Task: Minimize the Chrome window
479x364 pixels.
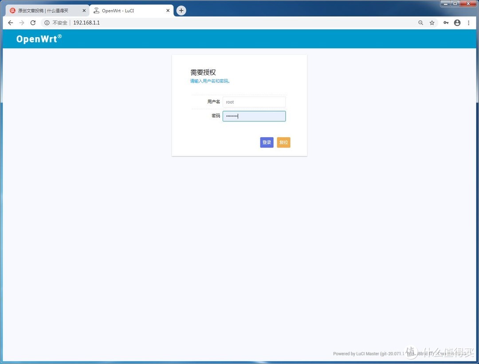Action: click(446, 4)
